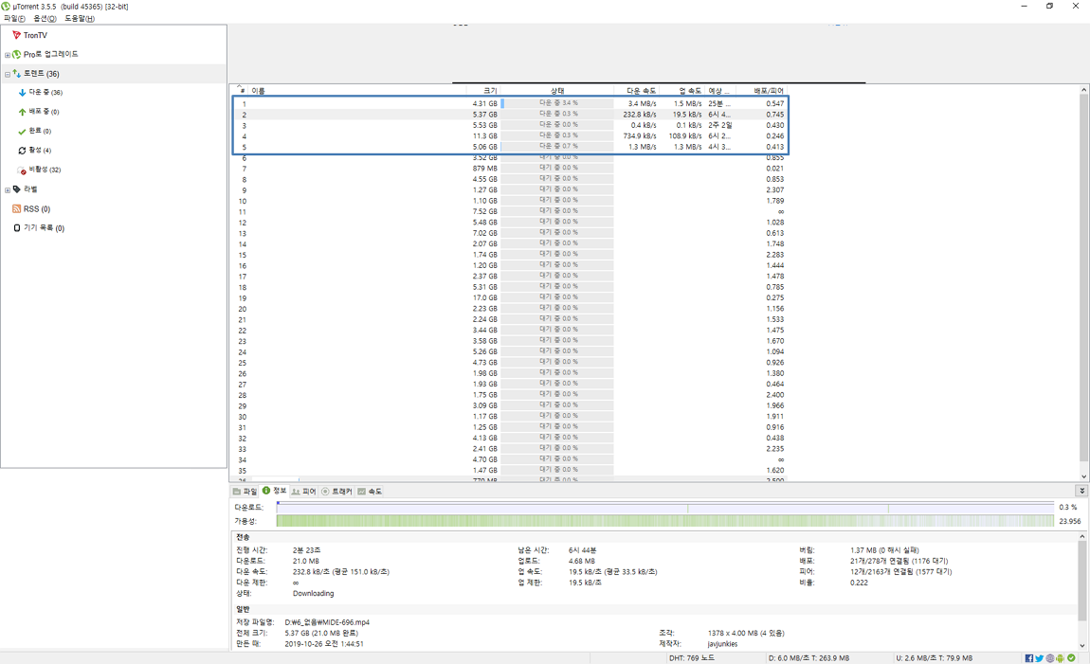
Task: Sort by the 상태 column header
Action: [x=557, y=90]
